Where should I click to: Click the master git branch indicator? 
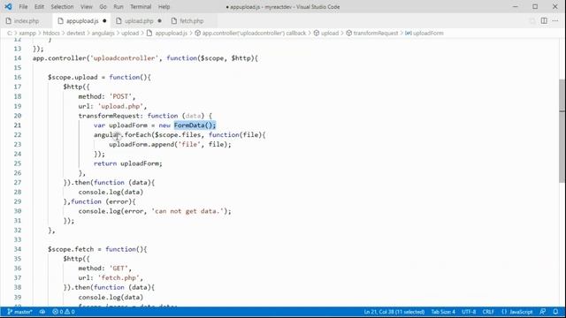[x=19, y=312]
